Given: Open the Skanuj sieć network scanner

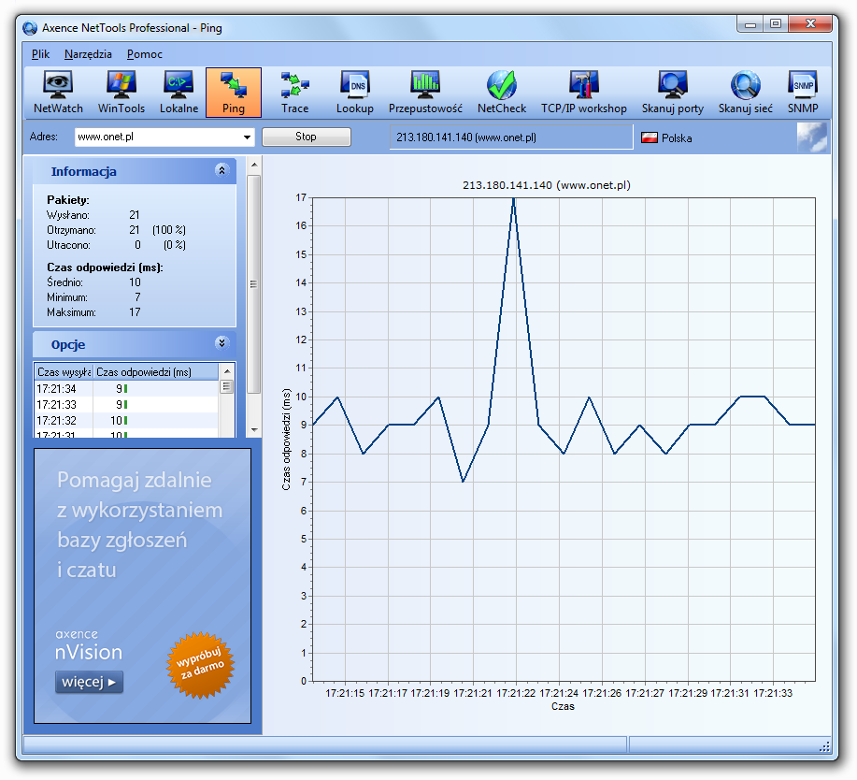Looking at the screenshot, I should (746, 93).
